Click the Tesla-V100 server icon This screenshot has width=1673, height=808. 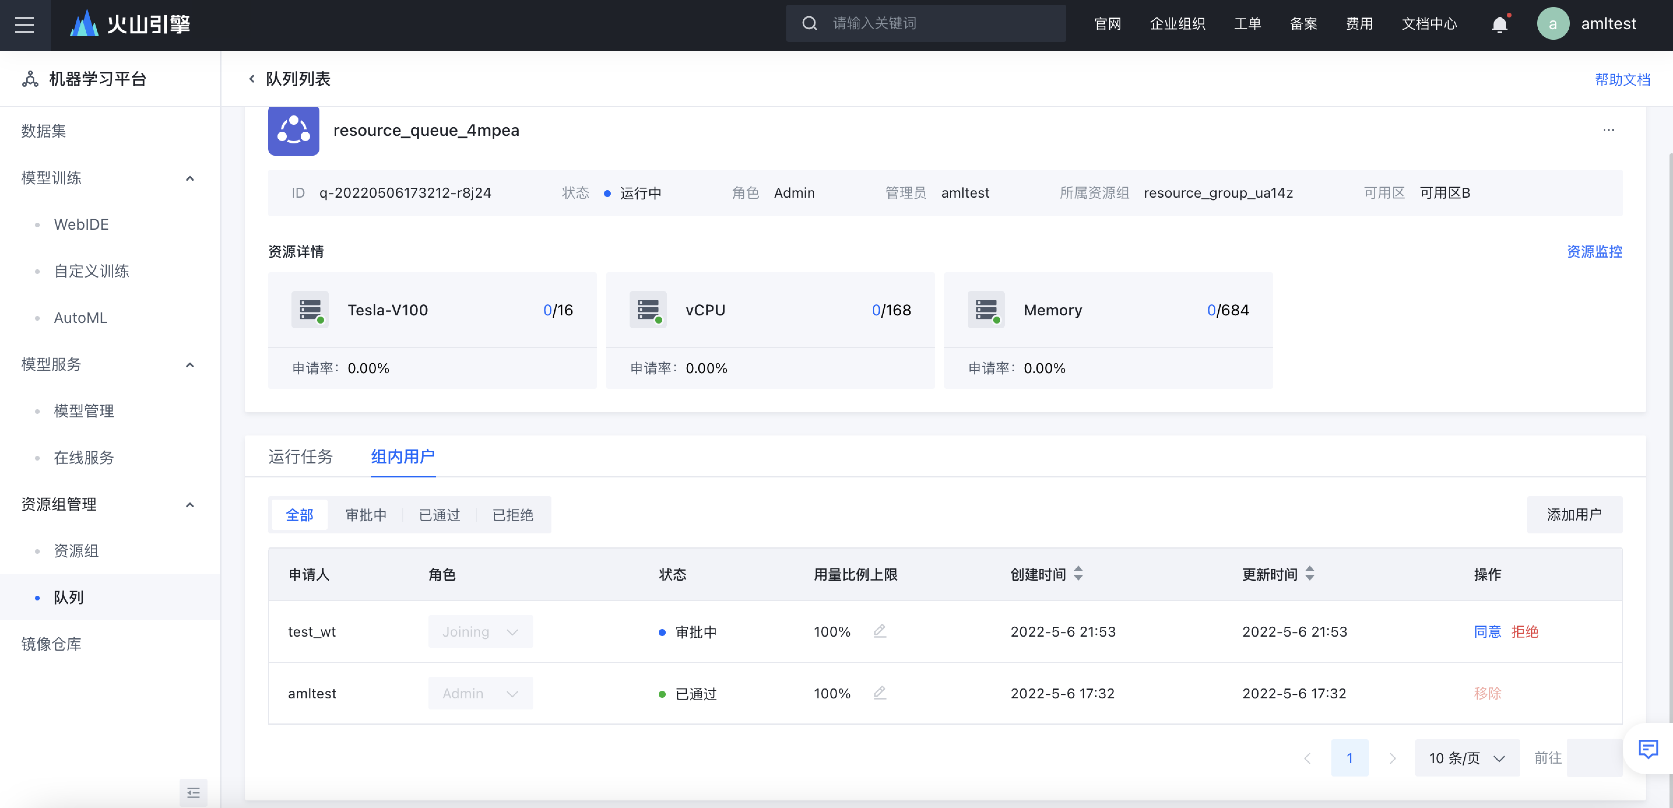click(310, 310)
